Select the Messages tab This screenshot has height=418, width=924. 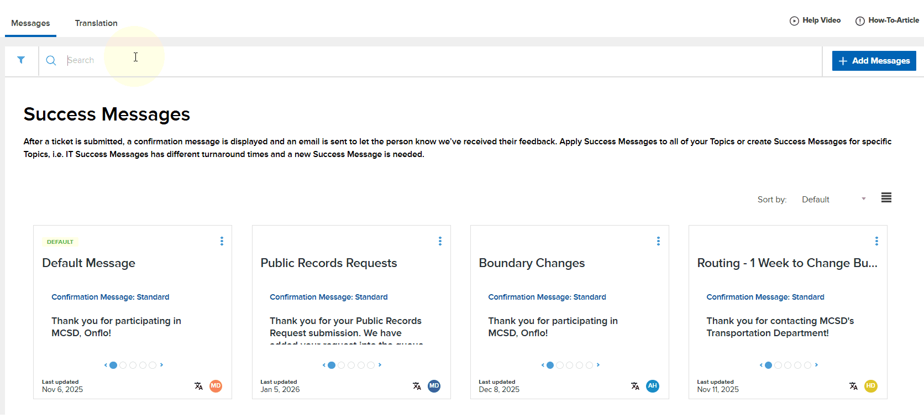(x=30, y=23)
